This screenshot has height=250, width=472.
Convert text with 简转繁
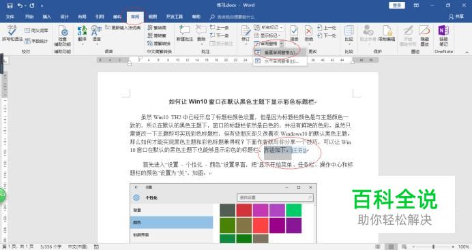pyautogui.click(x=157, y=35)
